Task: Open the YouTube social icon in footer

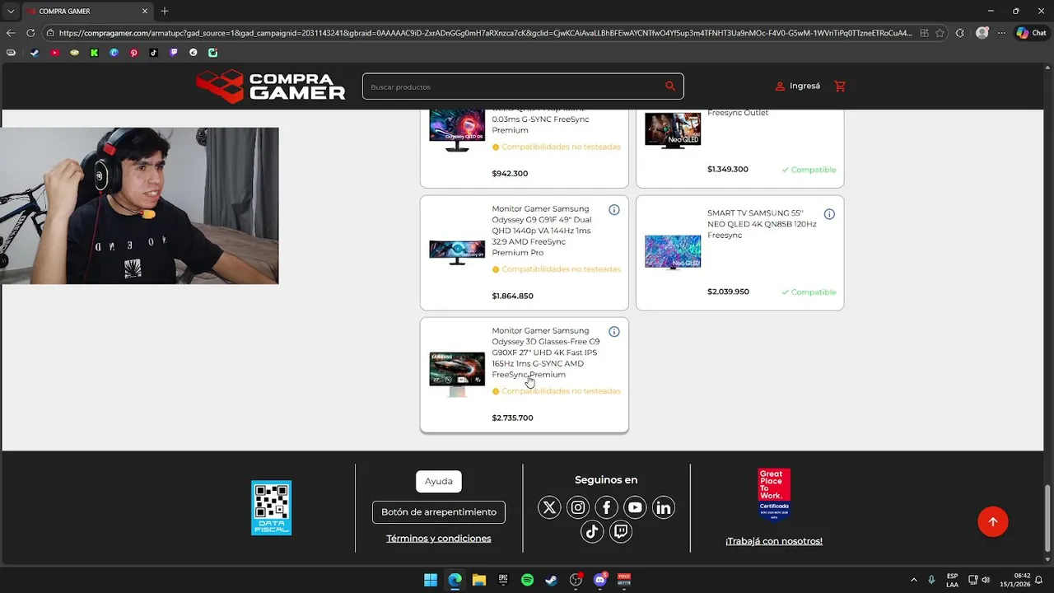Action: pyautogui.click(x=635, y=507)
